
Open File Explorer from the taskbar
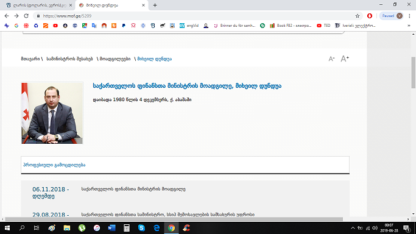66,228
